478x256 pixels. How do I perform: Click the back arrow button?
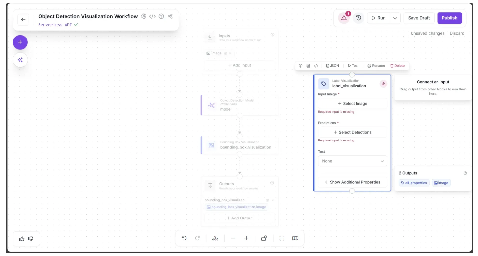[23, 20]
